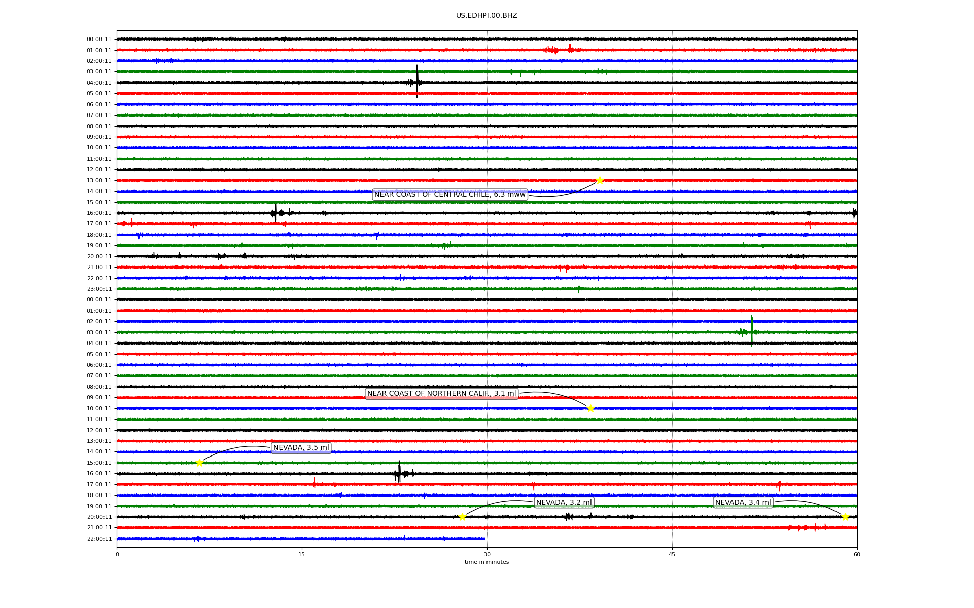Click the 45 tick on the x-axis
The height and width of the screenshot is (608, 974).
672,554
